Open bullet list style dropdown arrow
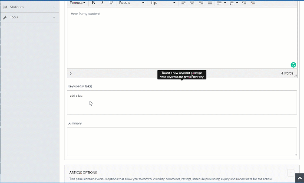The height and width of the screenshot is (183, 304). (225, 3)
